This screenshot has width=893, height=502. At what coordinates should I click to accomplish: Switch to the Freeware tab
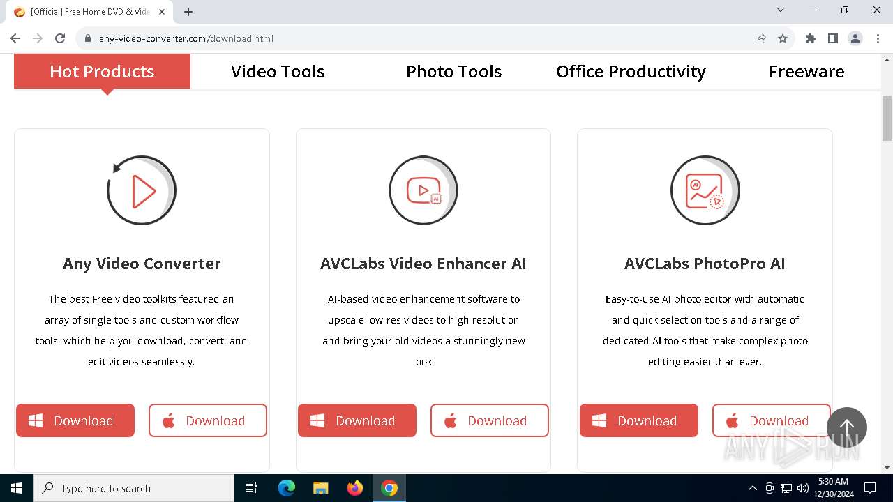[806, 71]
